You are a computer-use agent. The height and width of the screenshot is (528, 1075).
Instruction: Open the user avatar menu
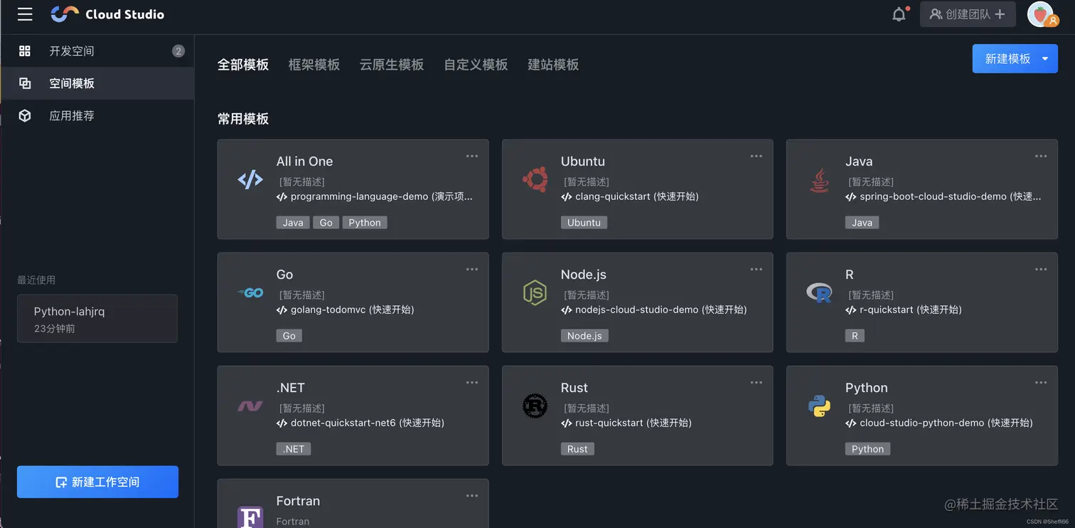(1040, 14)
